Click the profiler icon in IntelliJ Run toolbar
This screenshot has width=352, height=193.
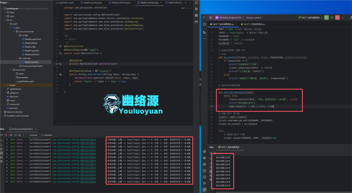(x=20, y=135)
